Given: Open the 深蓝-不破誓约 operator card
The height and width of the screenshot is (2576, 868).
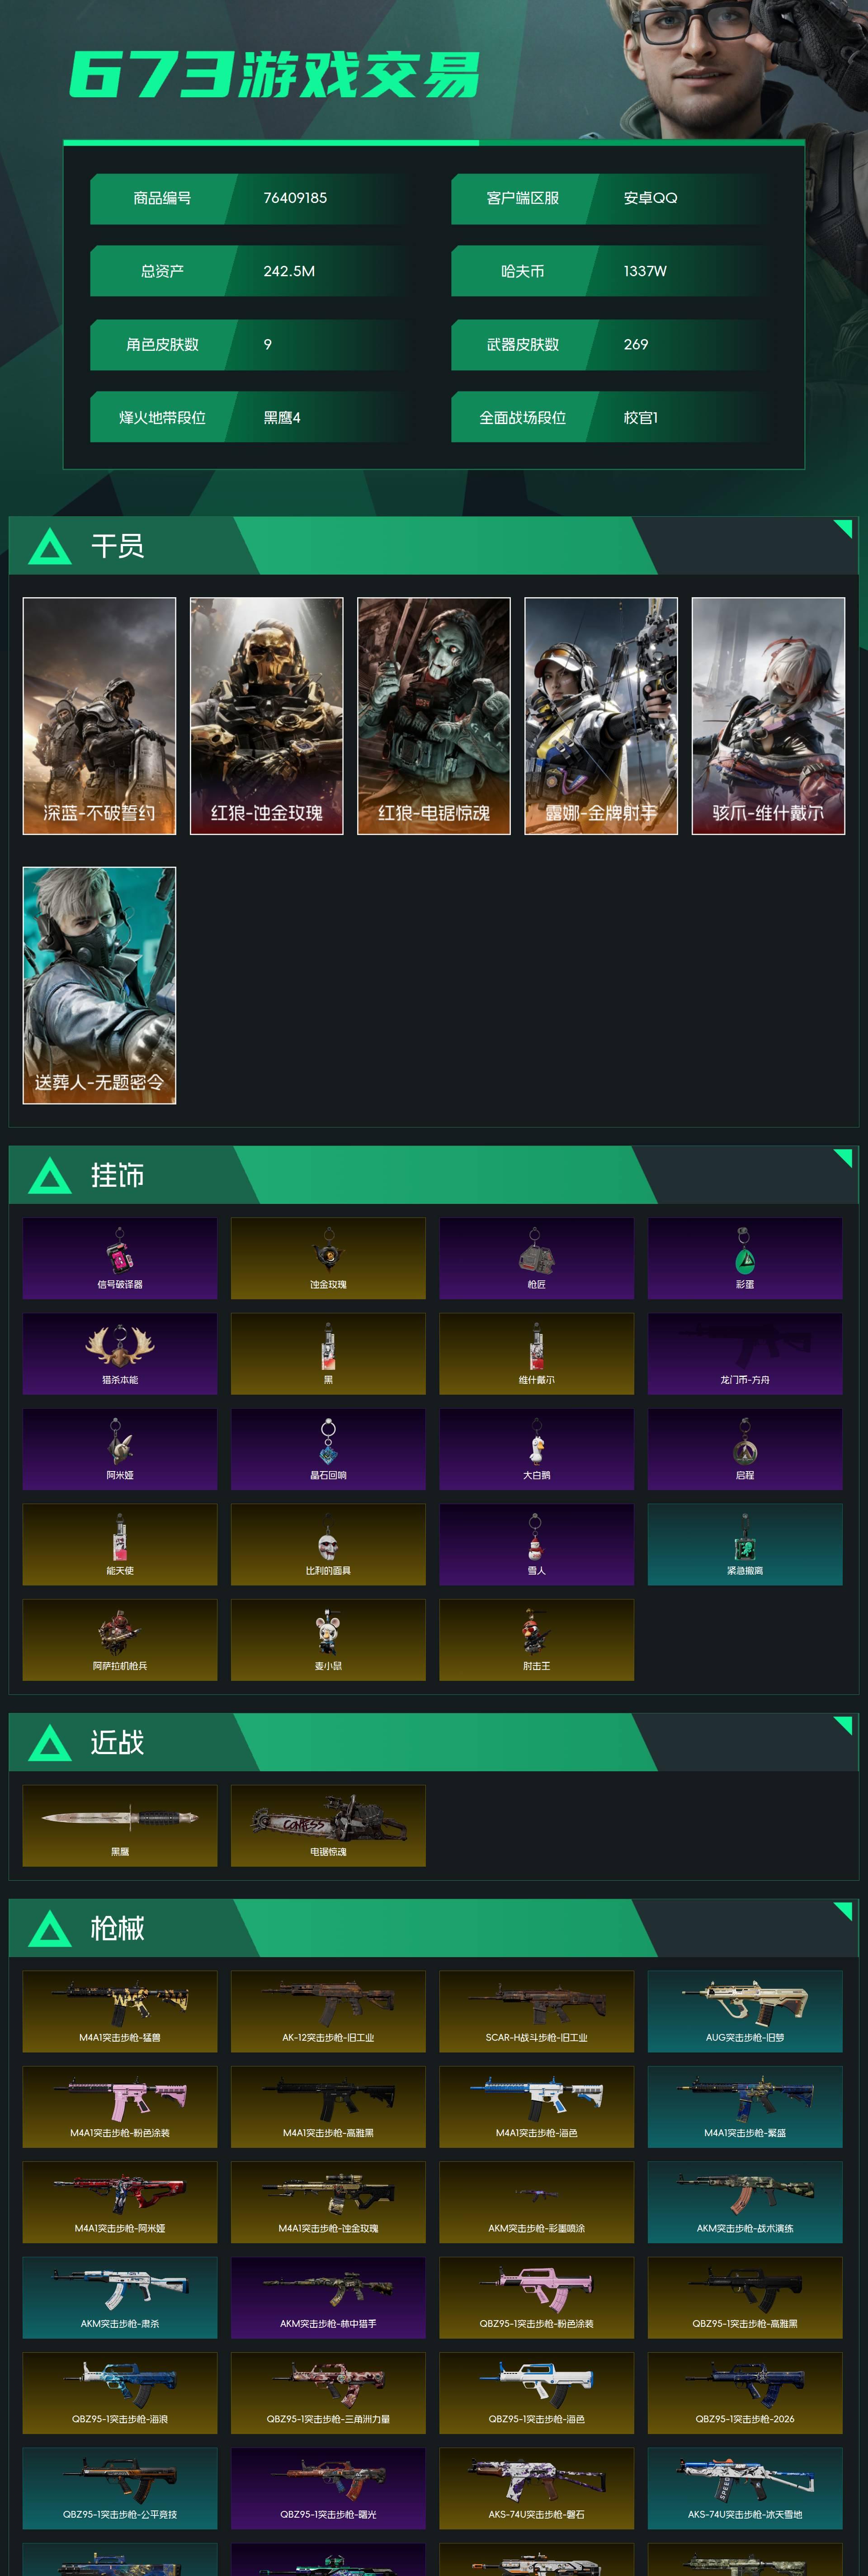Looking at the screenshot, I should coord(99,716).
